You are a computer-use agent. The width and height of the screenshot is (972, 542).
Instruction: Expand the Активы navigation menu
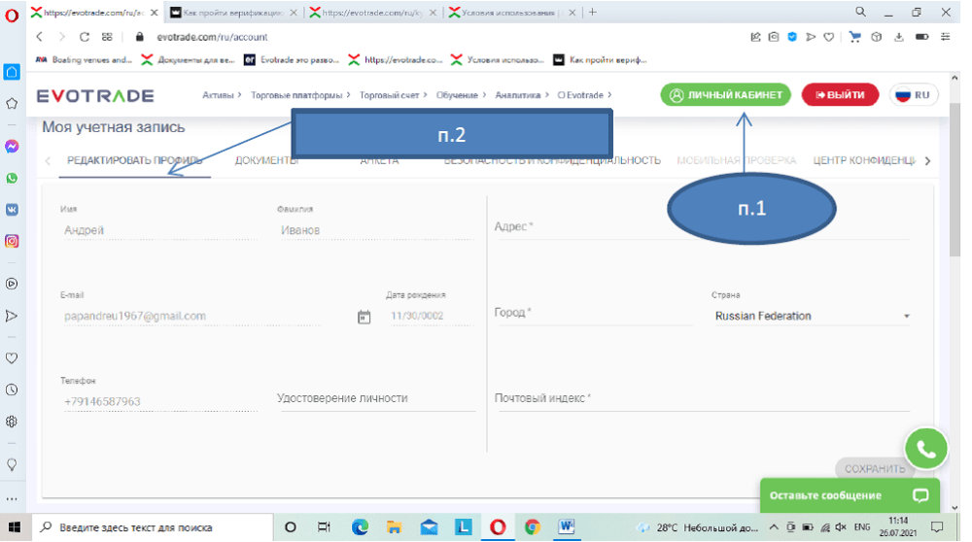click(222, 95)
